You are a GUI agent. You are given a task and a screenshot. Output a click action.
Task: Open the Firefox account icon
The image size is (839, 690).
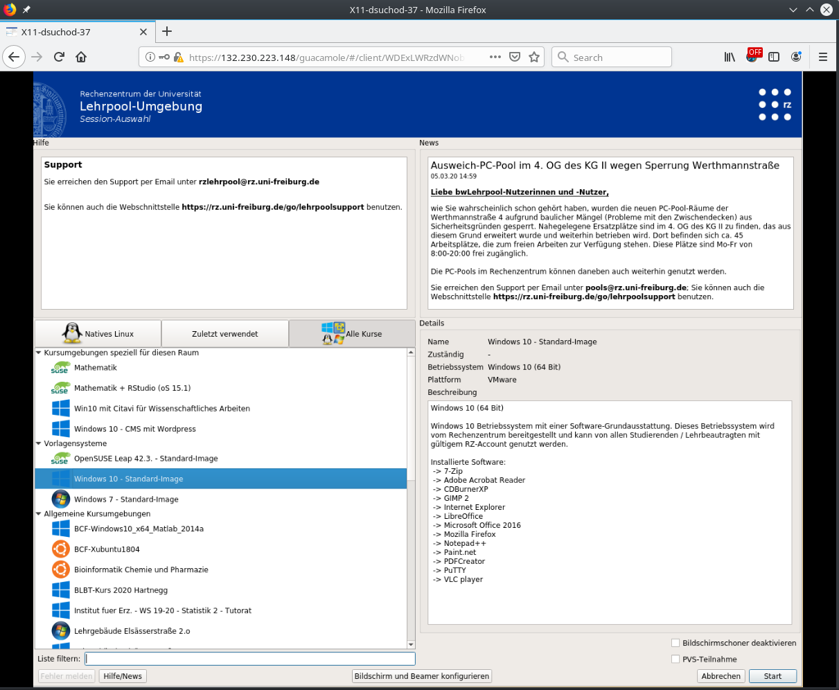[x=797, y=57]
